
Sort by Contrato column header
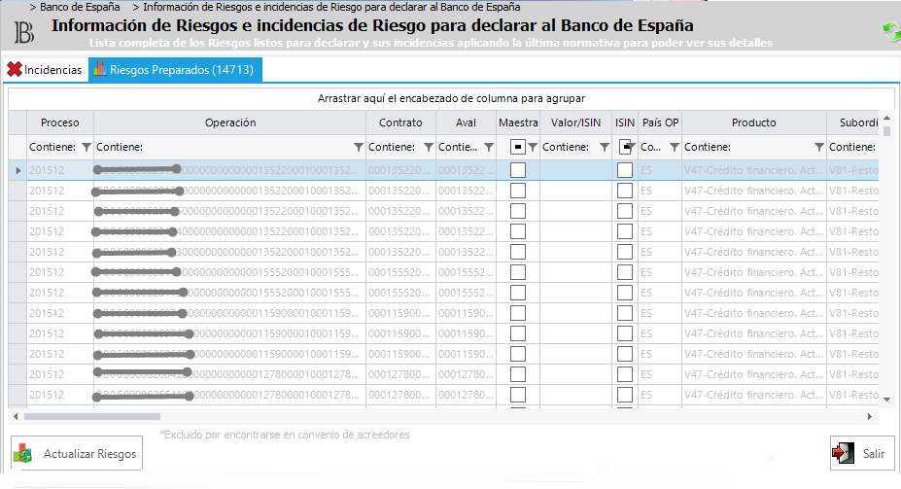pos(400,122)
